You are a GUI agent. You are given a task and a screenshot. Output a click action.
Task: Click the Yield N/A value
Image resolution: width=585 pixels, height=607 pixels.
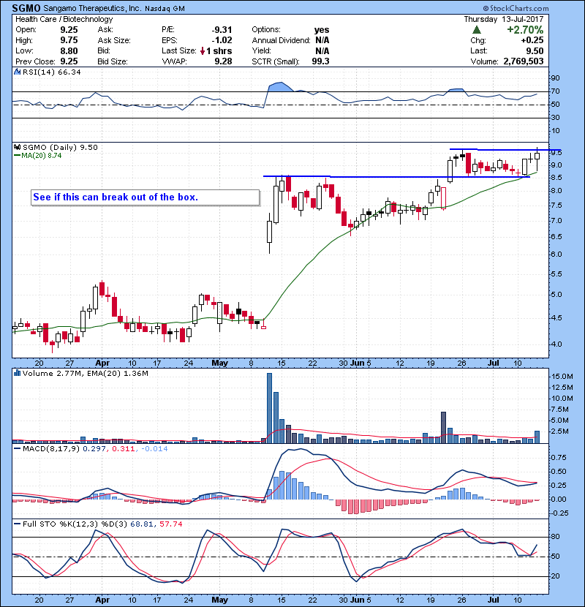(322, 50)
